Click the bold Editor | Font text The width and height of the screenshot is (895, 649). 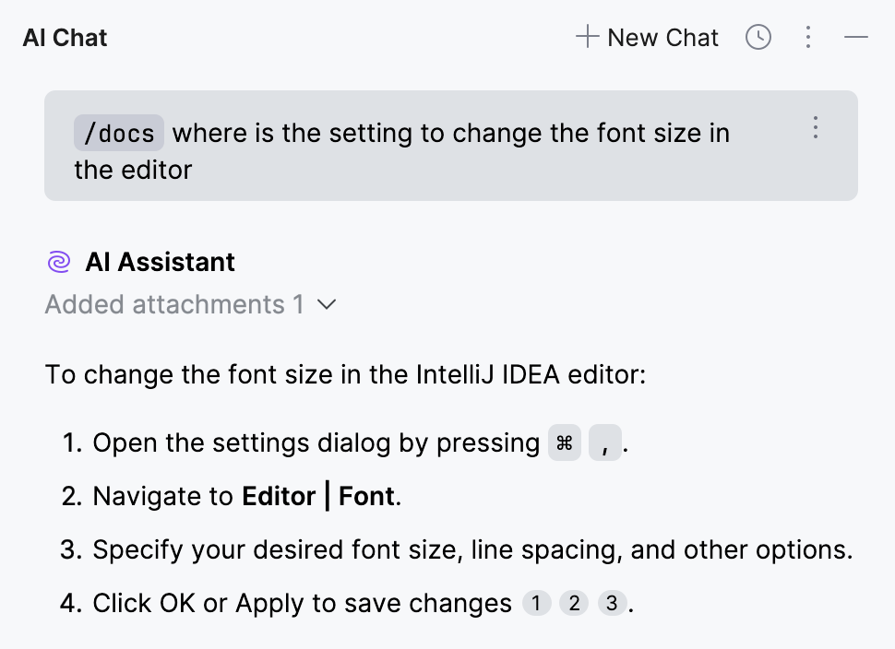click(318, 496)
